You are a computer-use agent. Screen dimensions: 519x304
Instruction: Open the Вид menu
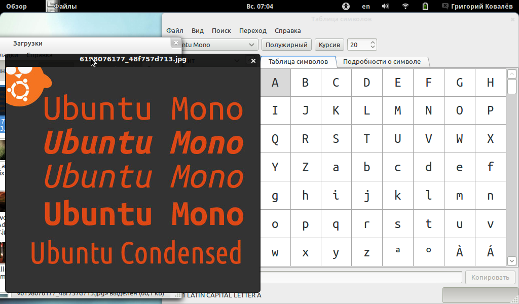point(198,30)
